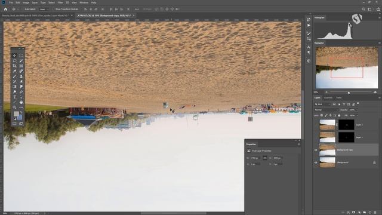
Task: Click Lock image pixels brush icon
Action: pyautogui.click(x=326, y=115)
